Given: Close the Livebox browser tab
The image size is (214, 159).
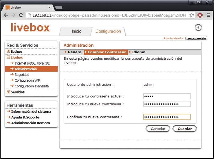Looking at the screenshot, I should [x=50, y=8].
